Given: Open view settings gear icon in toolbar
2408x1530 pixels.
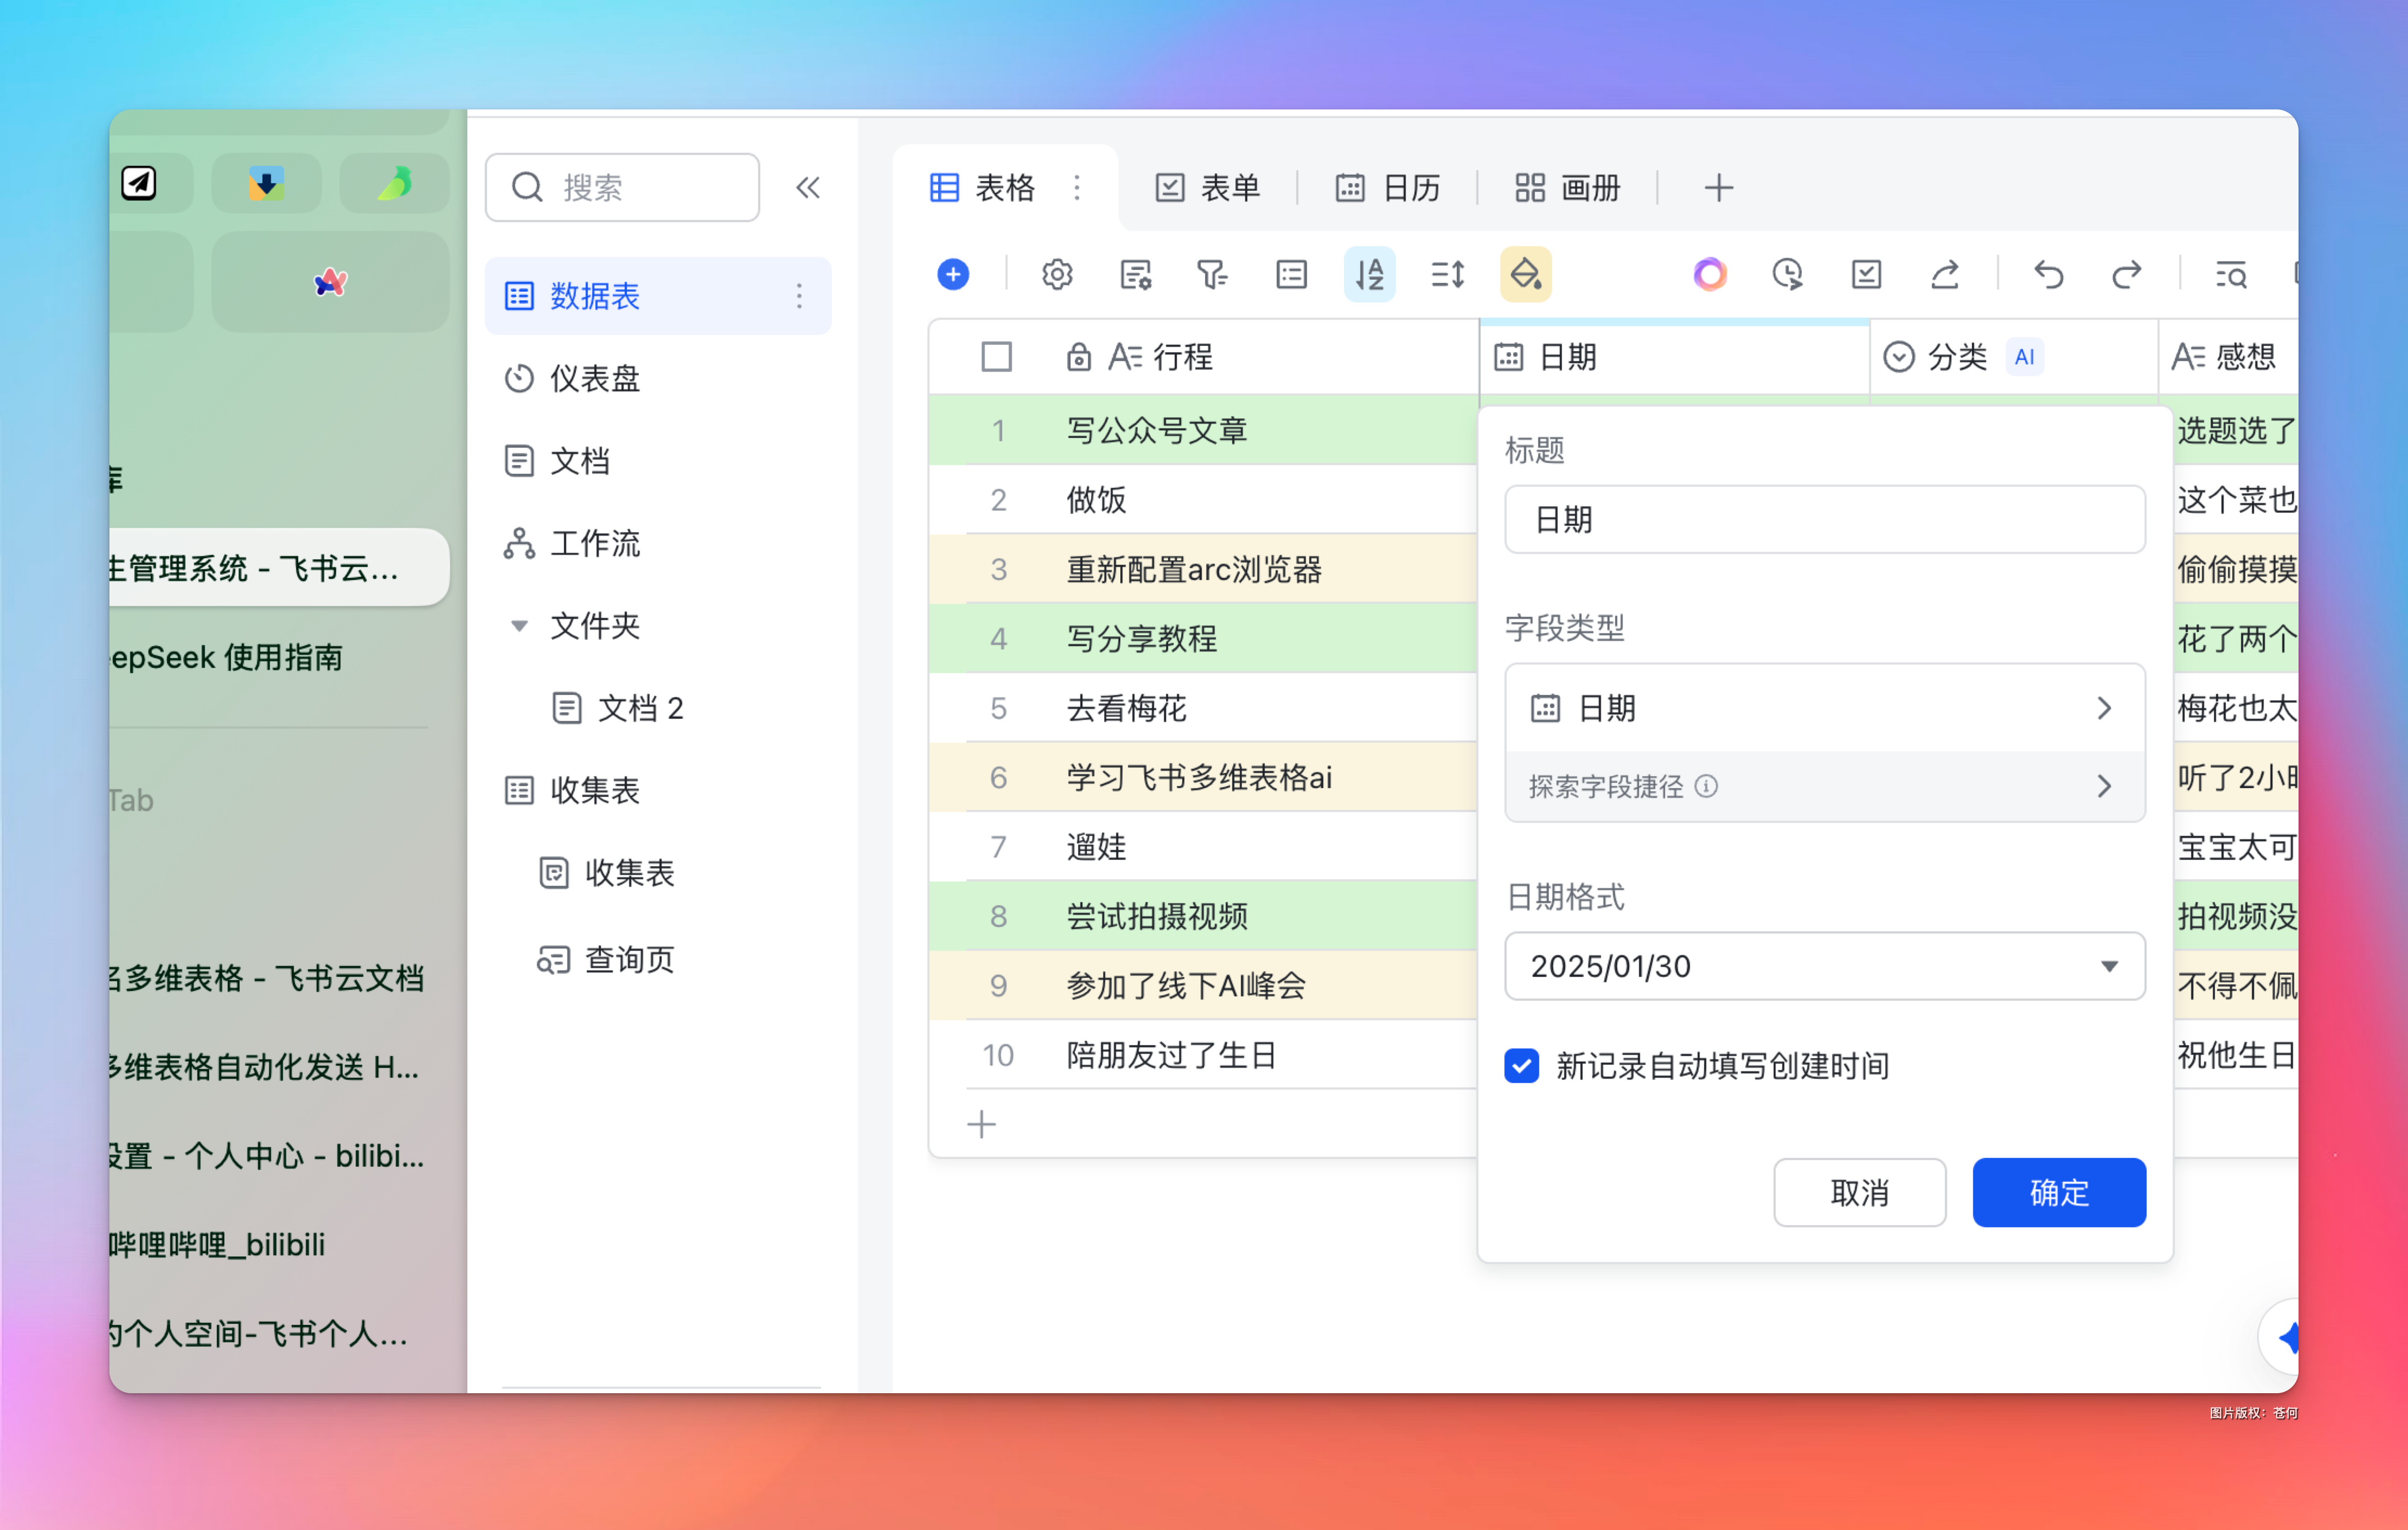Looking at the screenshot, I should click(x=1057, y=274).
